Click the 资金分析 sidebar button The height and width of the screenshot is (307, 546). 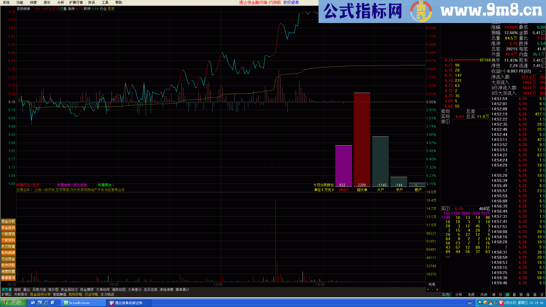(8, 221)
